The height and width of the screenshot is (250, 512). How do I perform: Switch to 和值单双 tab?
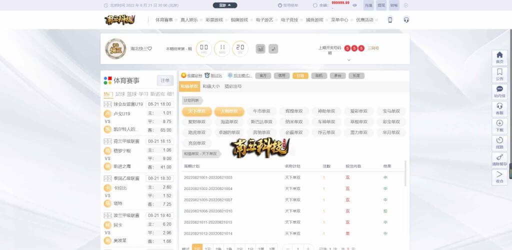[189, 86]
